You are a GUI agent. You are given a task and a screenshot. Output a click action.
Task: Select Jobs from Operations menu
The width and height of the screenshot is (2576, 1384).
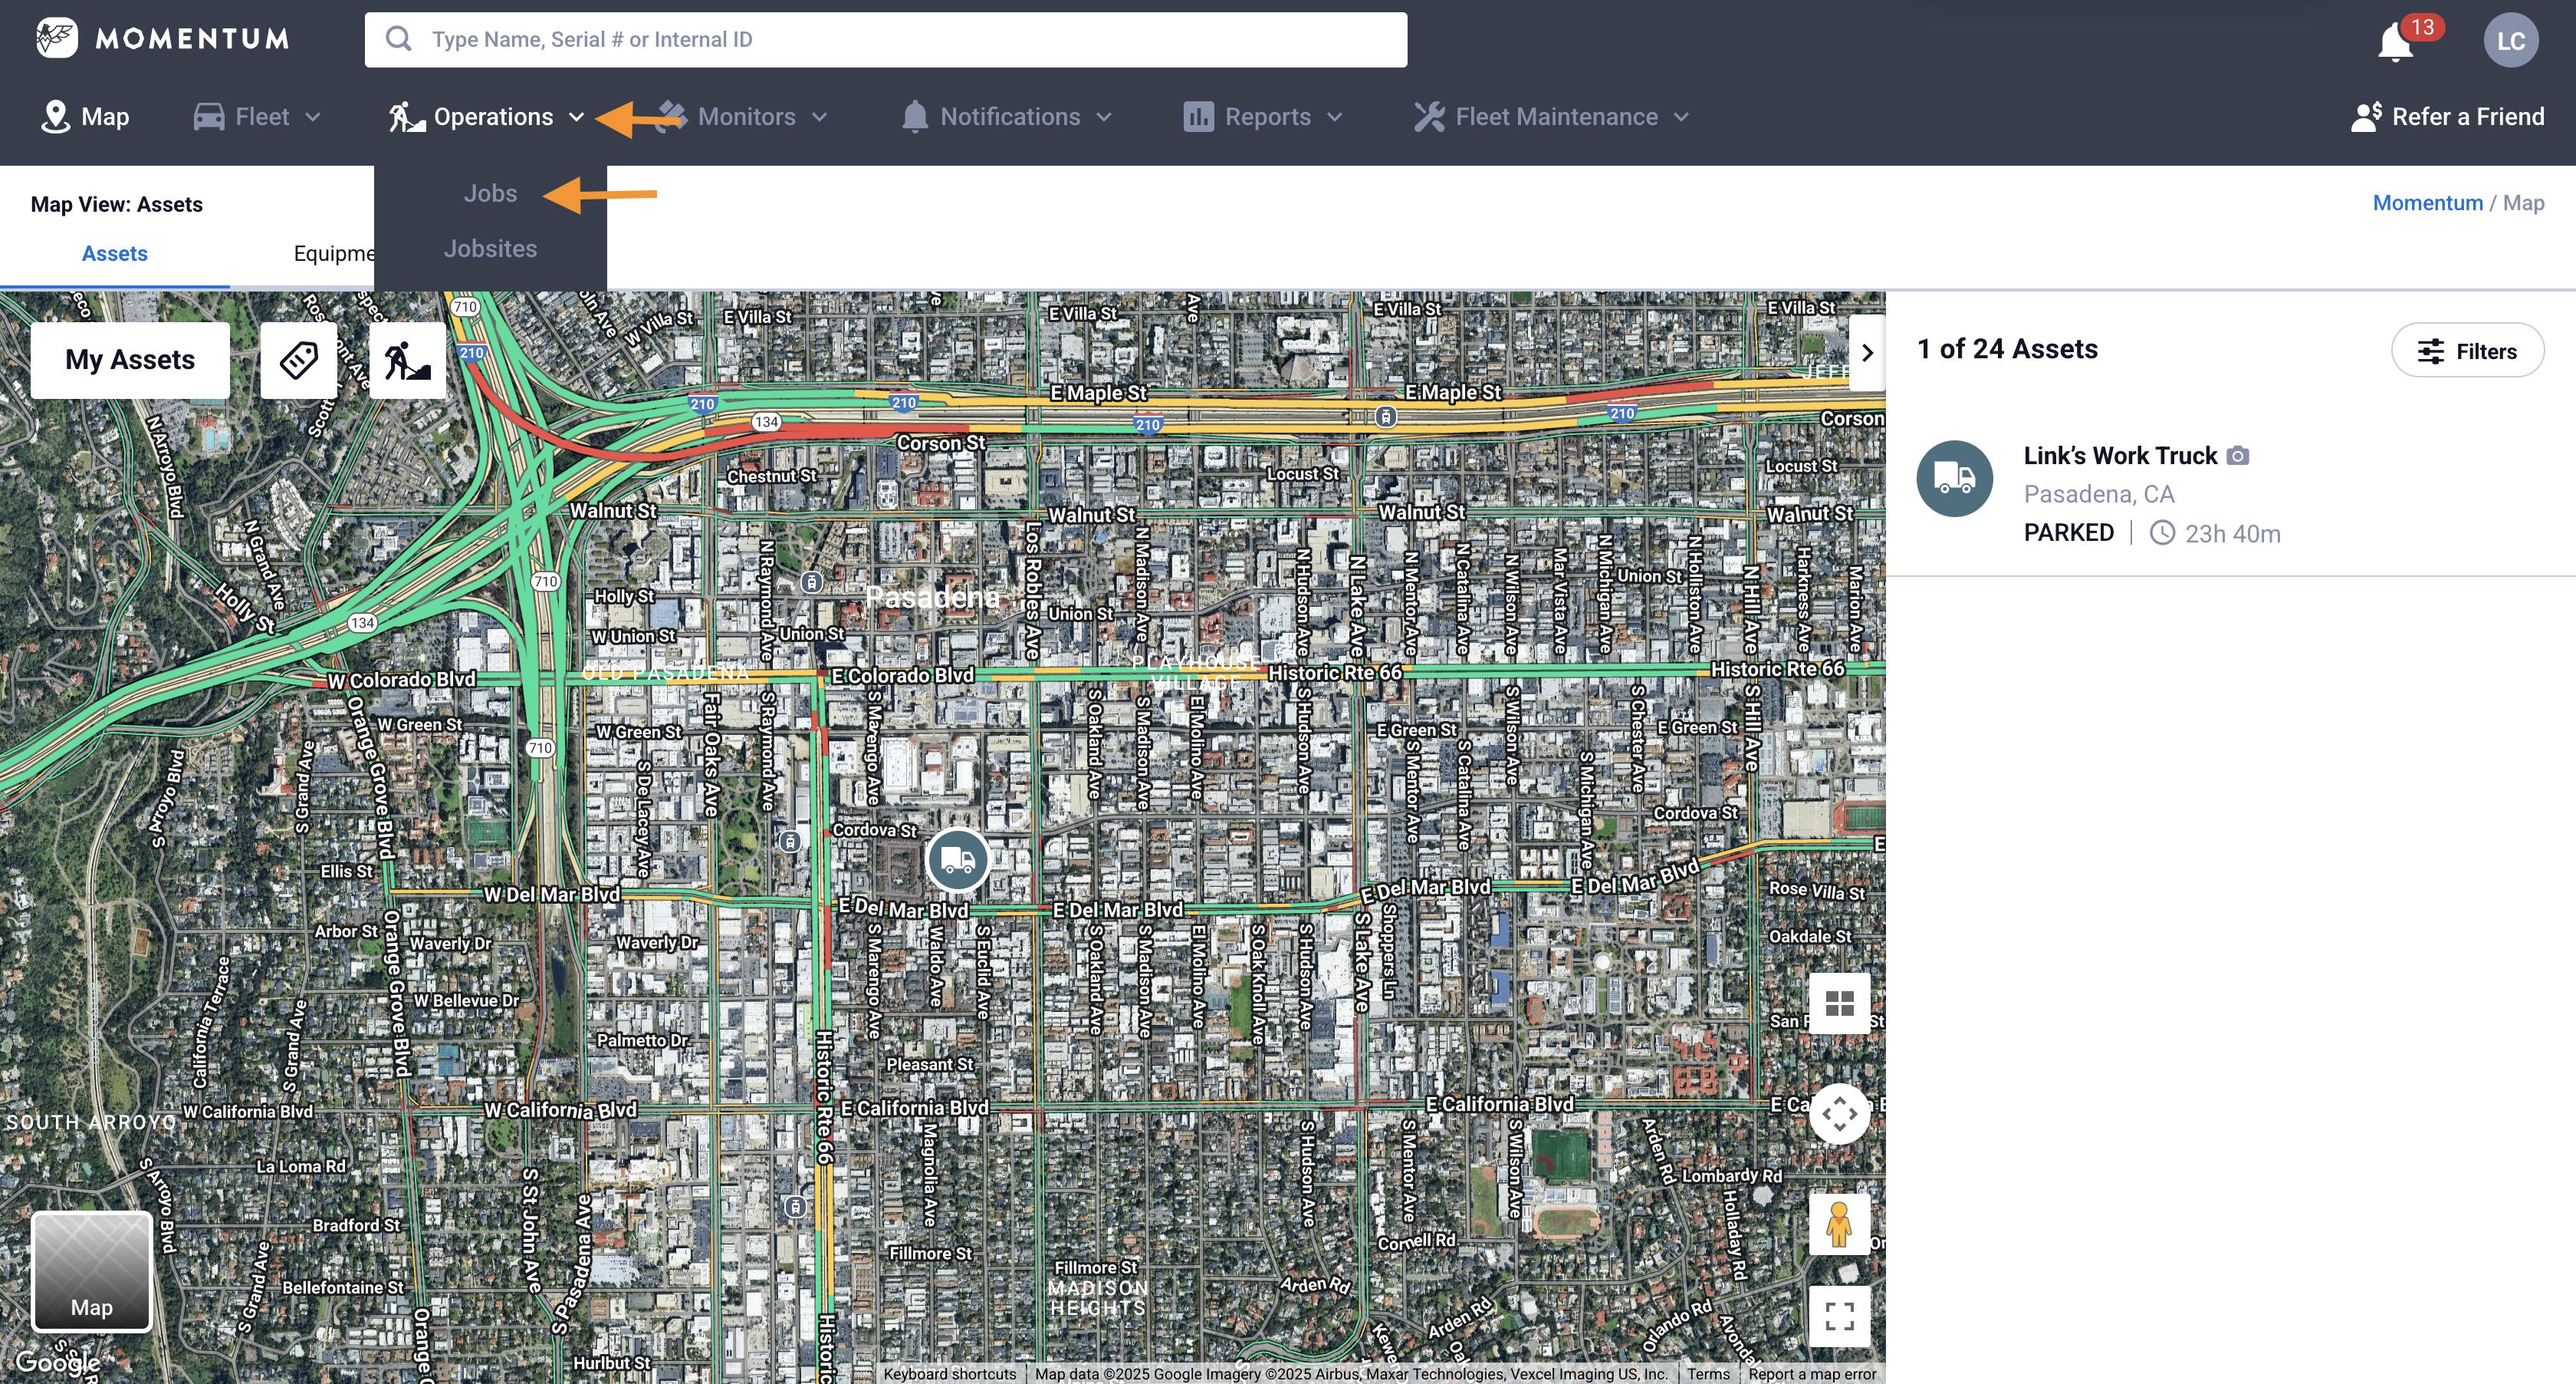click(490, 193)
